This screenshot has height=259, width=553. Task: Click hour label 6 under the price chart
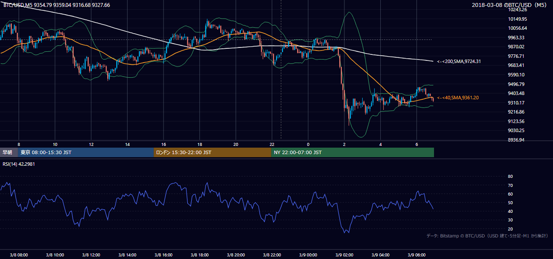click(x=417, y=144)
